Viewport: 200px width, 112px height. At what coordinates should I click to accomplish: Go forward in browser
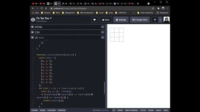coord(37,8)
